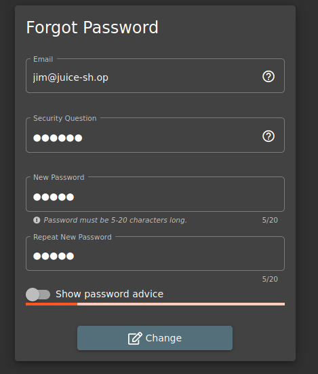The image size is (318, 374).
Task: Submit the form with the Change button
Action: coord(155,338)
